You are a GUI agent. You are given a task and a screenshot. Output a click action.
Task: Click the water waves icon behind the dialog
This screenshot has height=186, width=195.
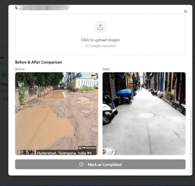(5, 75)
